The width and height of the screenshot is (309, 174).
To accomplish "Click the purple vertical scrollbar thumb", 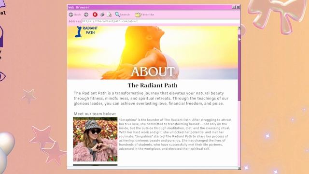I will tap(239, 68).
